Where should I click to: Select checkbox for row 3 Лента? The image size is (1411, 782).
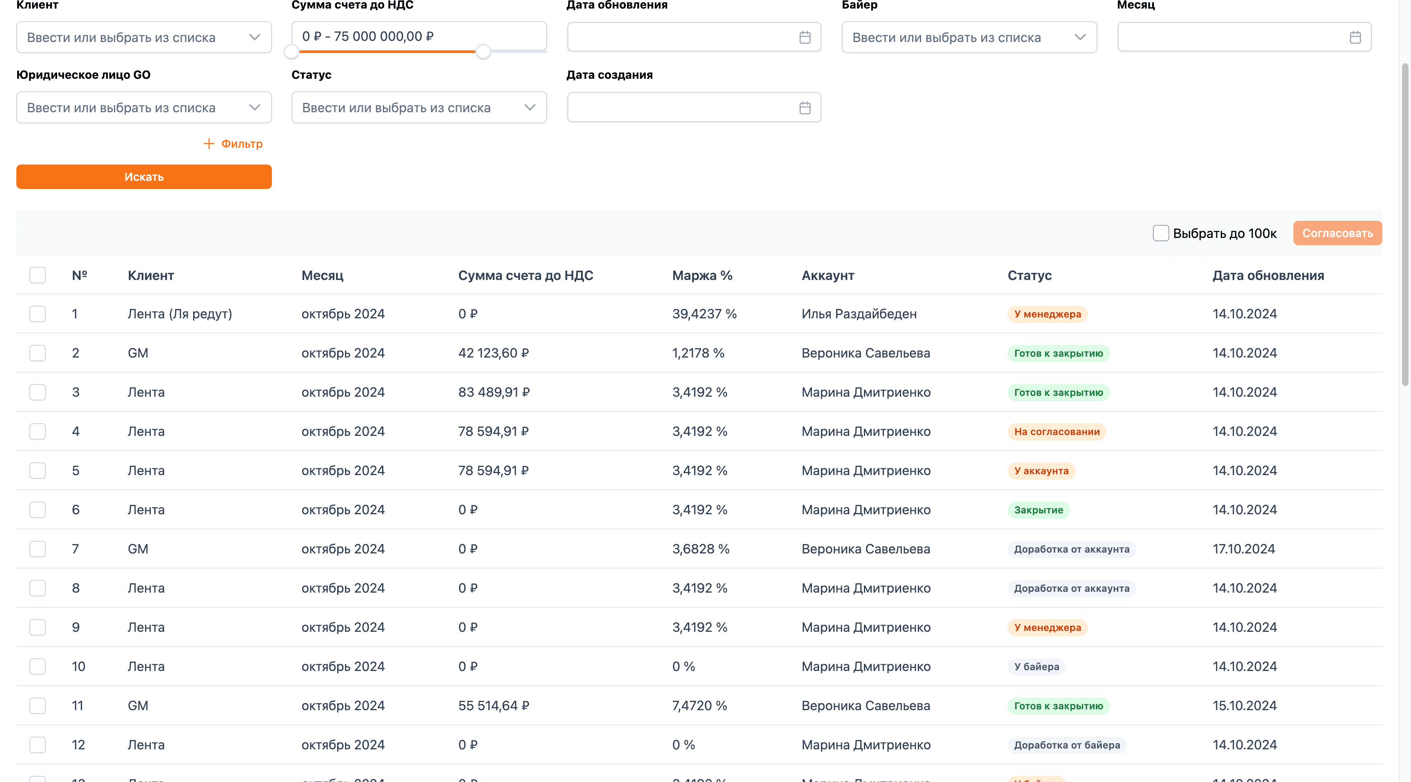click(x=37, y=392)
